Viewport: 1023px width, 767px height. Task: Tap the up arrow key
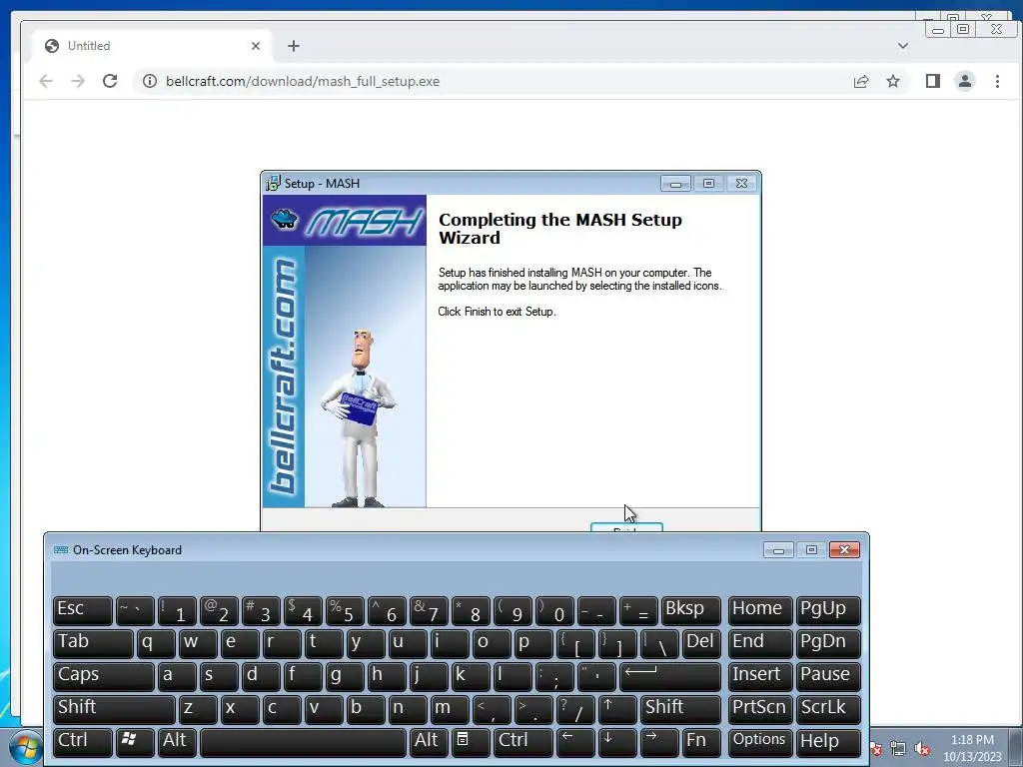click(x=617, y=709)
